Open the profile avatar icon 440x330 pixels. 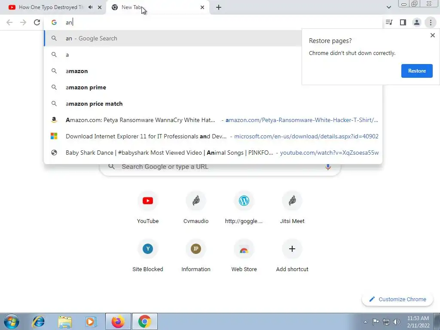[417, 22]
